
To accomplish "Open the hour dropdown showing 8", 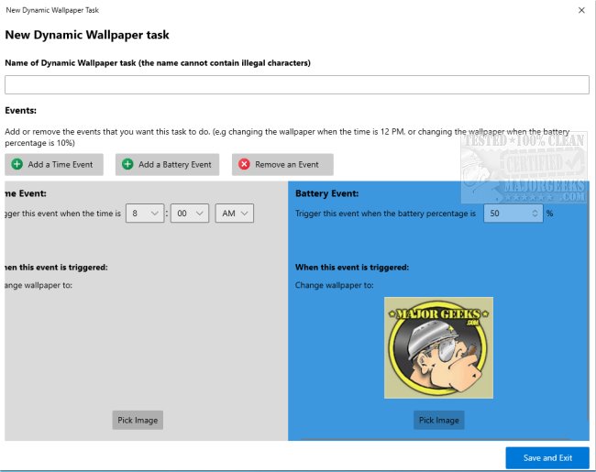I will click(x=145, y=214).
